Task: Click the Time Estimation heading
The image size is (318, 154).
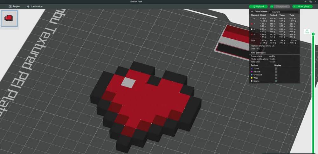Action: click(258, 53)
